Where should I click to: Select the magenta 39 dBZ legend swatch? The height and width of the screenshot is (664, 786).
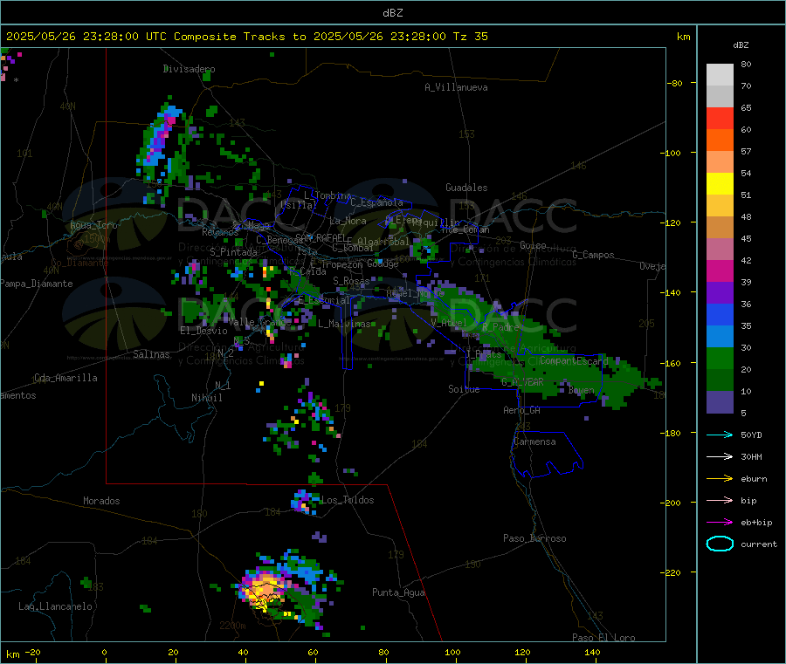pyautogui.click(x=720, y=270)
